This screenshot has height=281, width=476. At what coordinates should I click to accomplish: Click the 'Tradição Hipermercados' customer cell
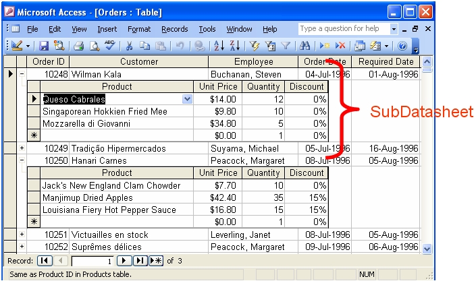coord(139,148)
